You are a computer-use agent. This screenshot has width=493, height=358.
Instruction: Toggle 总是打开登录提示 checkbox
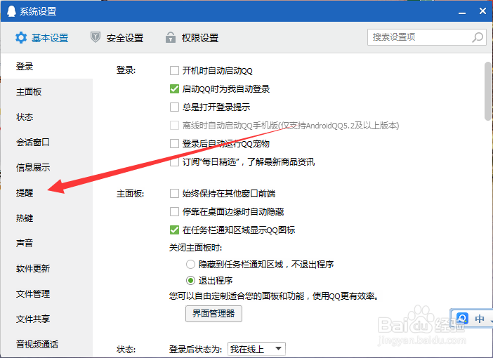coord(174,107)
